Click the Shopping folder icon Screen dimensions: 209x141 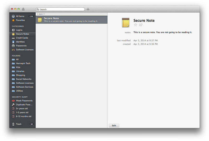pyautogui.click(x=13, y=75)
